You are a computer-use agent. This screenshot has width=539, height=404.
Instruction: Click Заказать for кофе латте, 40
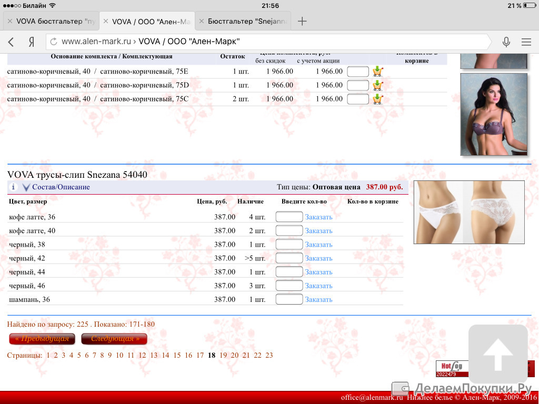(x=318, y=231)
